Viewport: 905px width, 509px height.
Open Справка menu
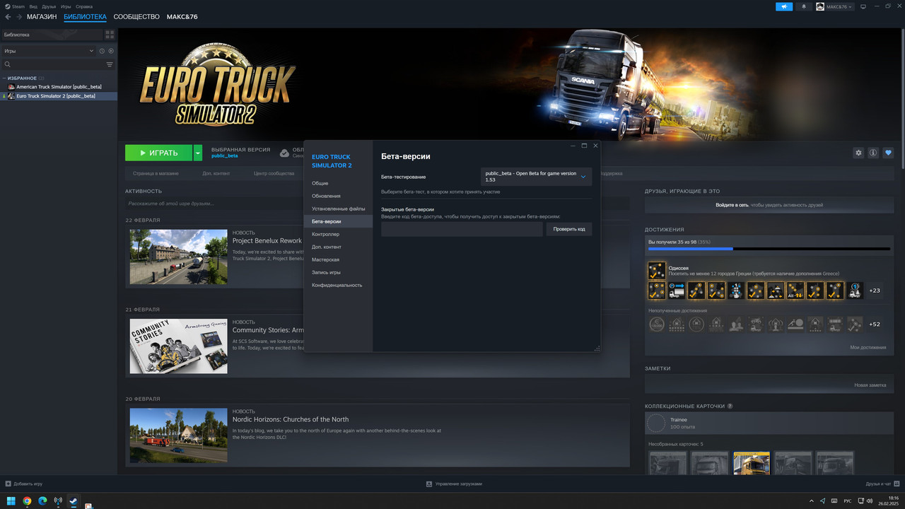pyautogui.click(x=84, y=6)
